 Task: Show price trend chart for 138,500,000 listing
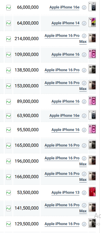[9, 70]
